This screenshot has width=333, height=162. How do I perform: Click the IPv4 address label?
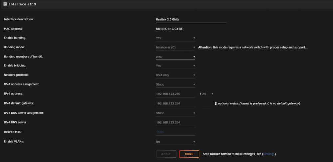coord(13,93)
